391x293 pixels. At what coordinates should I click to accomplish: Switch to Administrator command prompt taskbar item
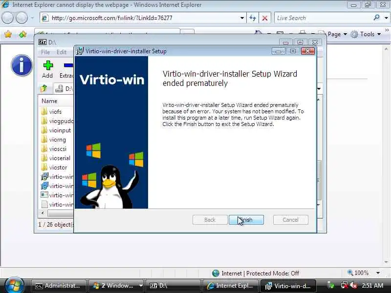pos(58,286)
